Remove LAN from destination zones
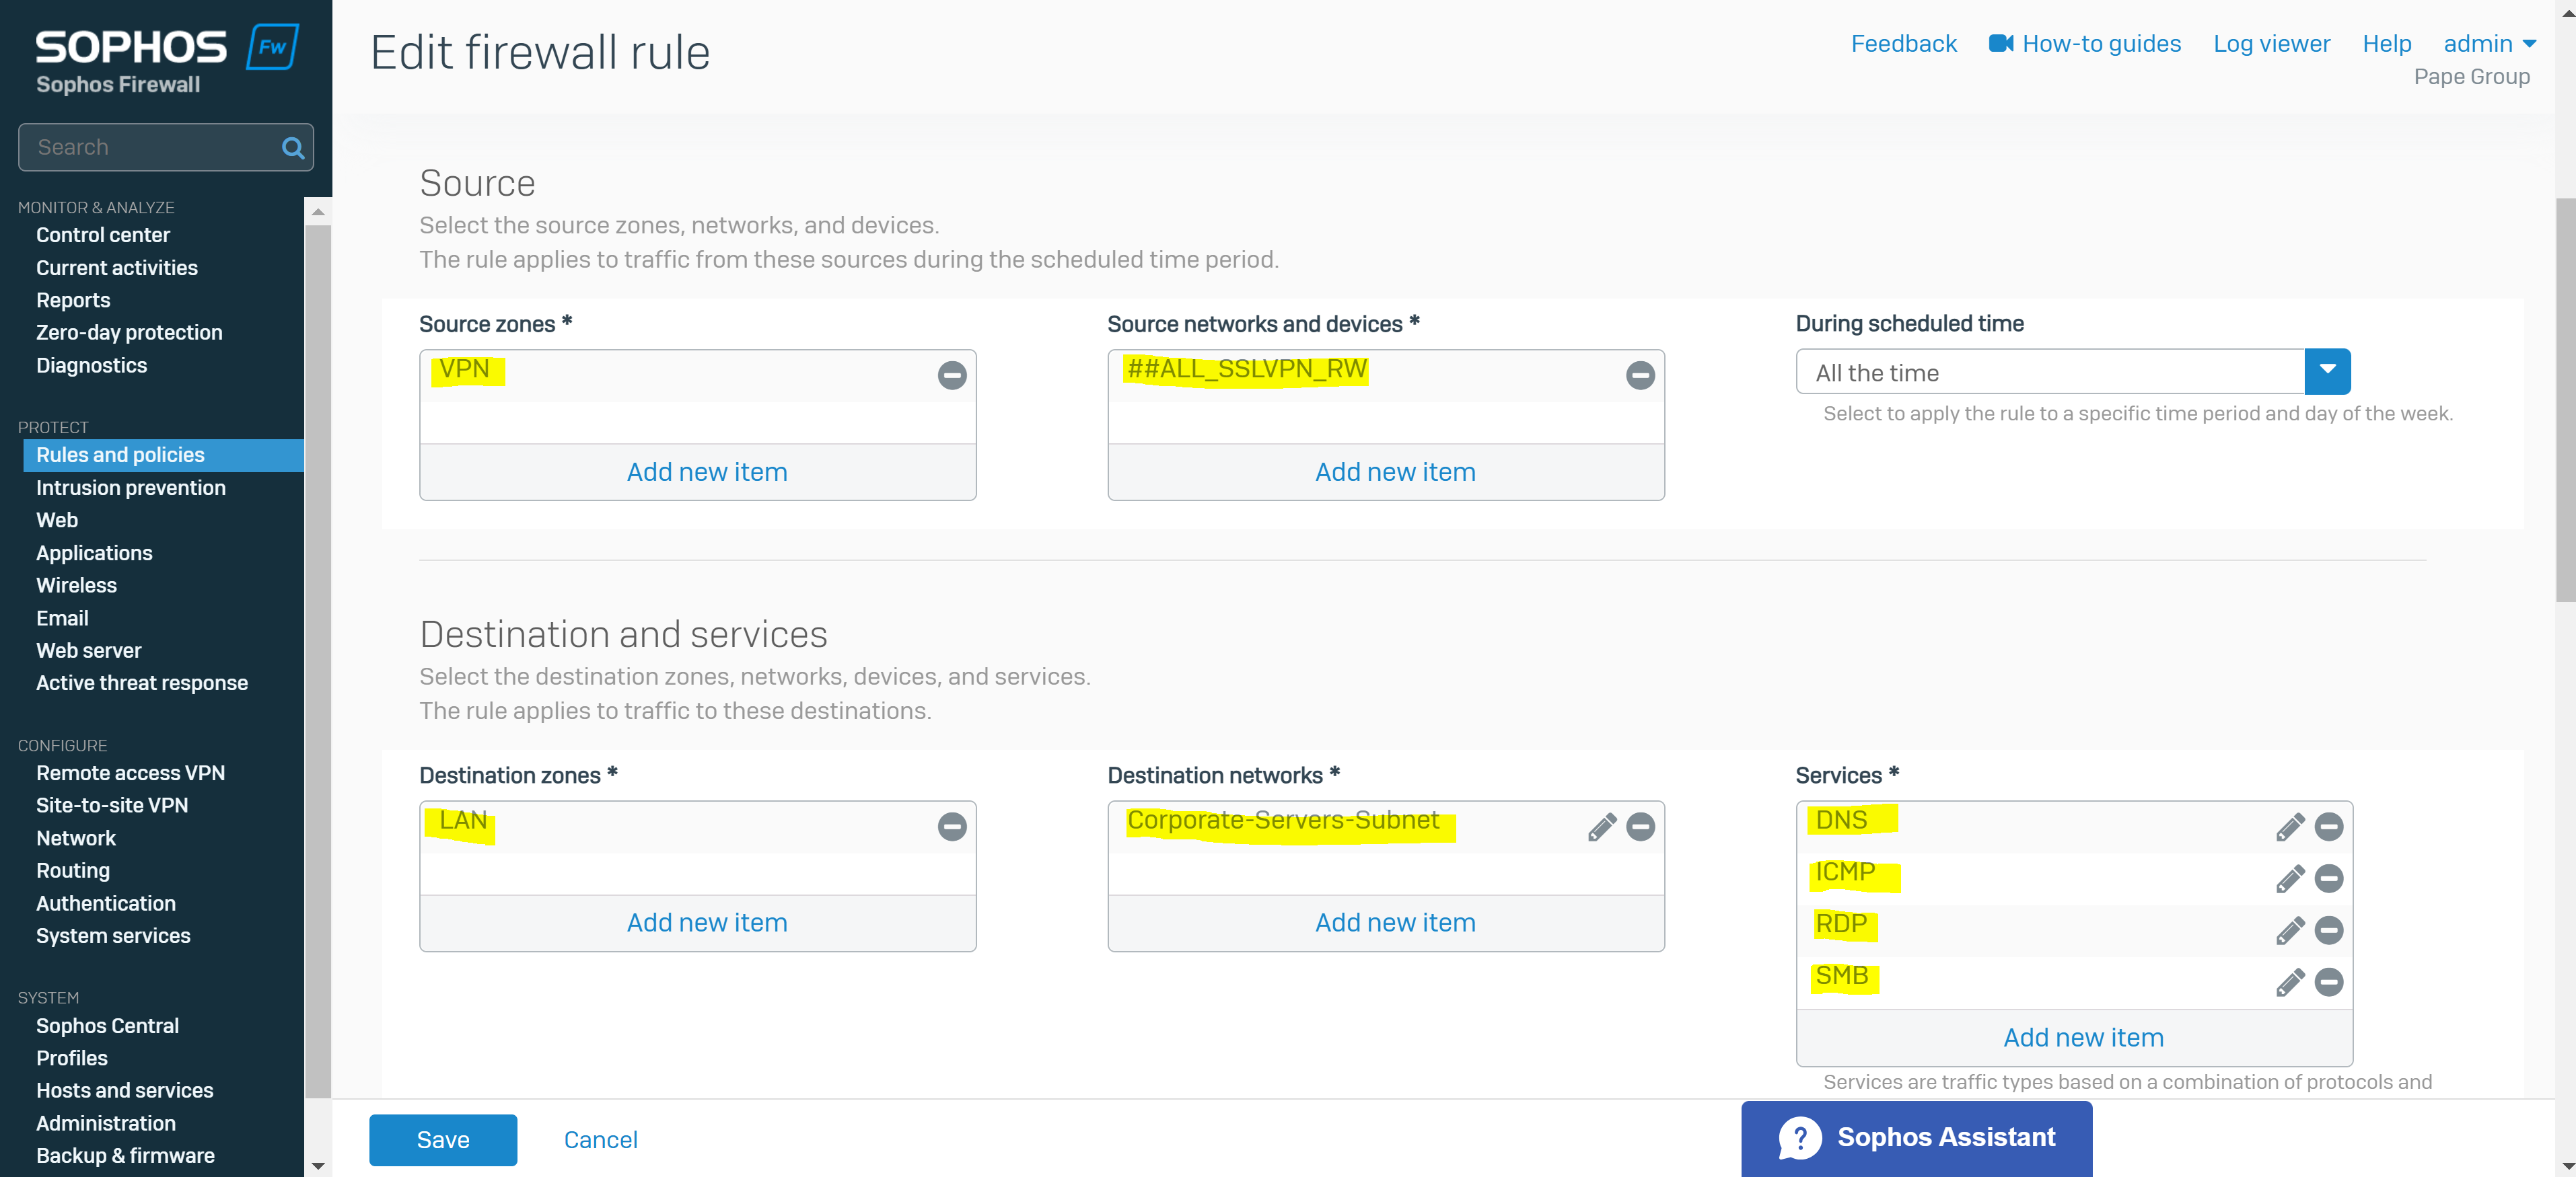2576x1177 pixels. coord(952,827)
